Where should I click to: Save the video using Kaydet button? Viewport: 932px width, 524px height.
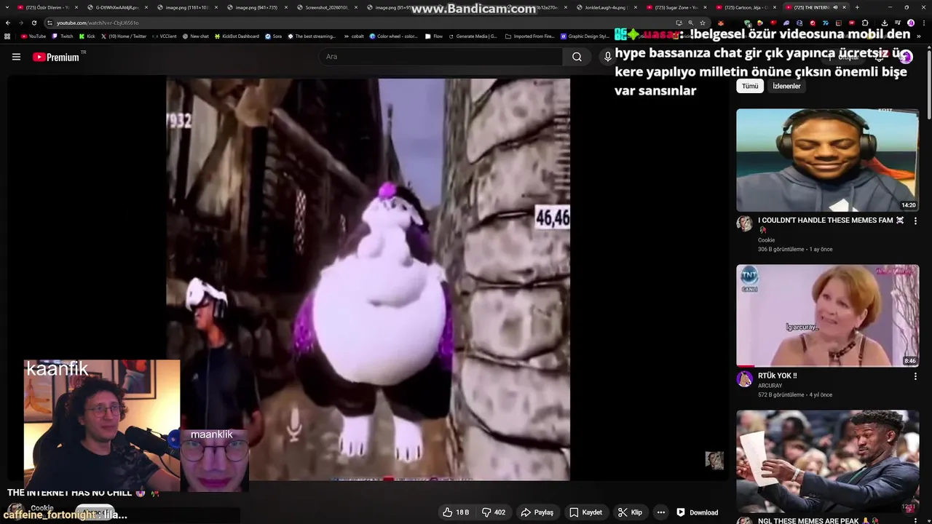[585, 512]
